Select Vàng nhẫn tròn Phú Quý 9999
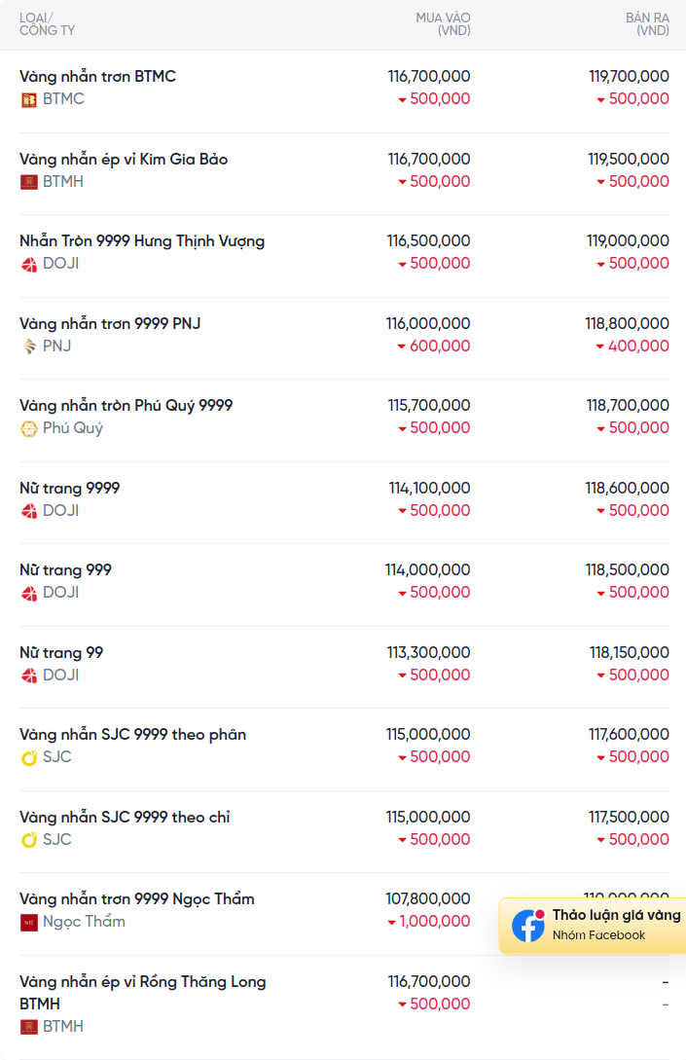 [x=126, y=406]
